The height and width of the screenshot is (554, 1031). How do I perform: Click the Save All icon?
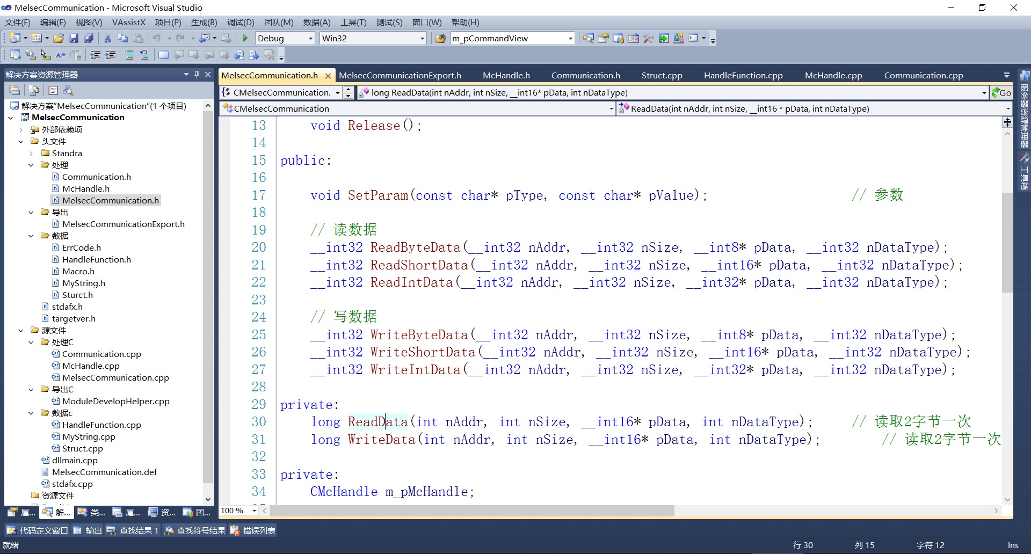coord(89,38)
